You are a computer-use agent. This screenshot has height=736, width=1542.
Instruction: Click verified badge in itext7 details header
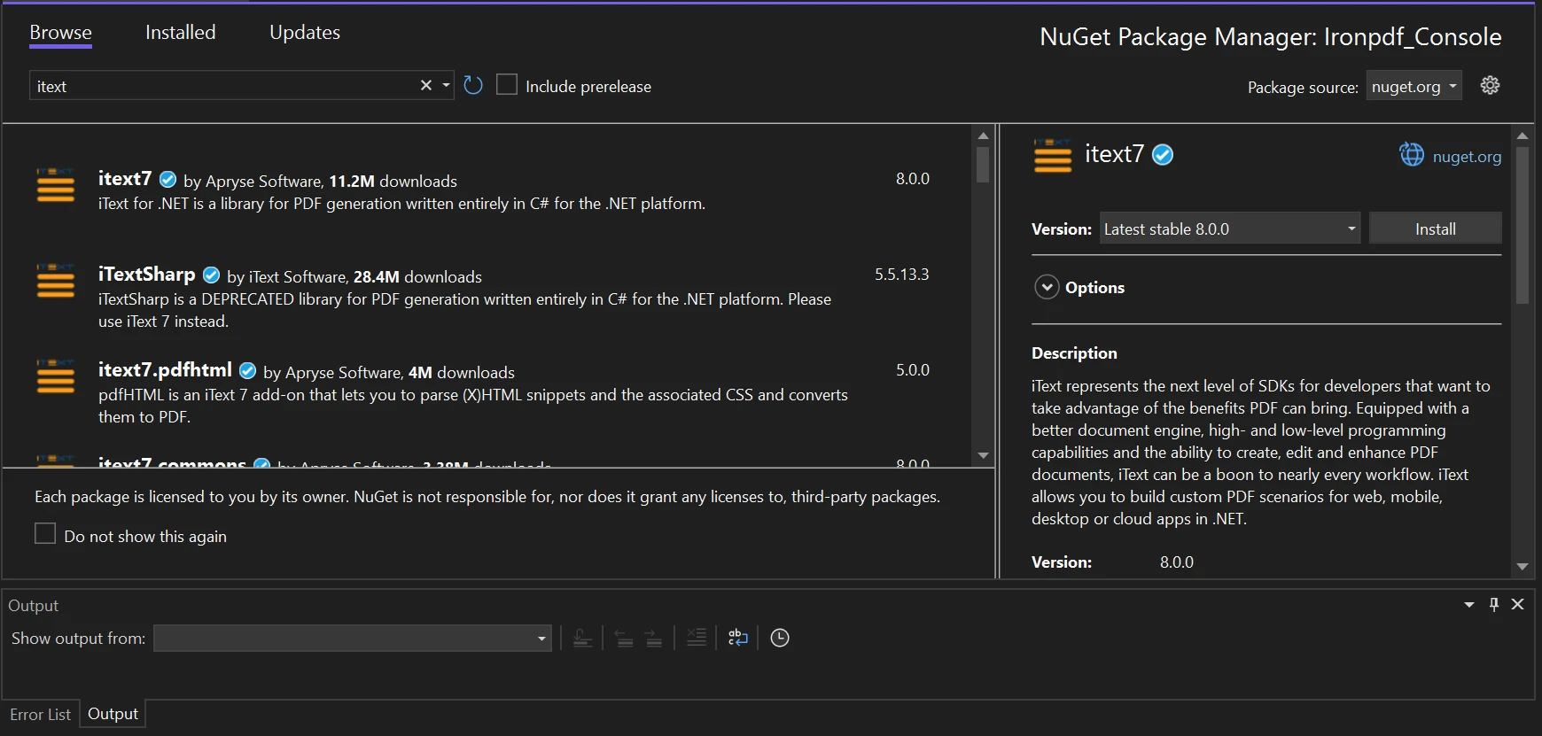click(x=1163, y=155)
